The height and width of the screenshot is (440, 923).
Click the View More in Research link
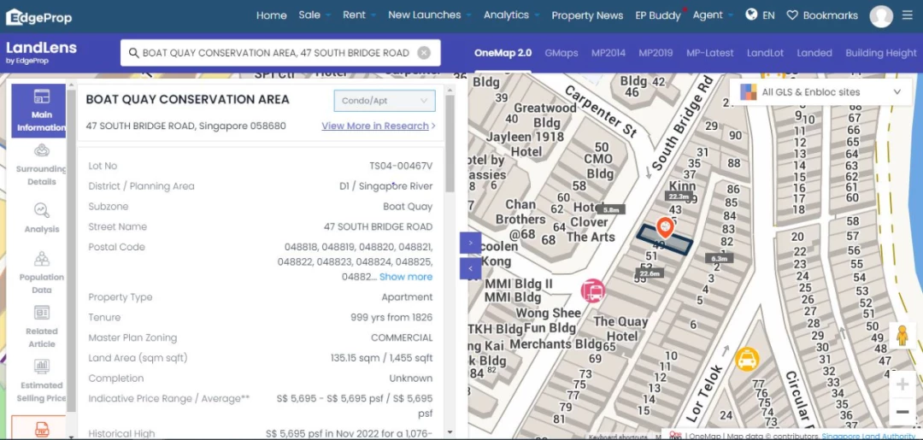(375, 126)
